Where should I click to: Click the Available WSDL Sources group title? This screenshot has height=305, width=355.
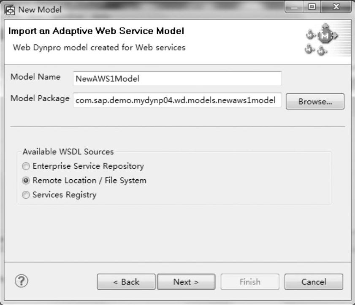point(68,151)
